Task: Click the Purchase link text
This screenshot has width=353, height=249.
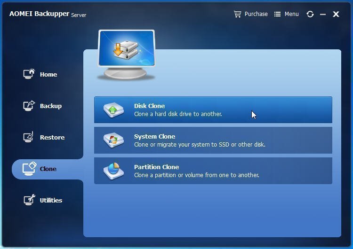Action: pyautogui.click(x=256, y=14)
